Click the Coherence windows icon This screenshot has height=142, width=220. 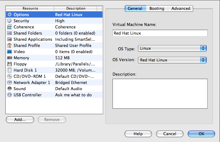[x=10, y=27]
